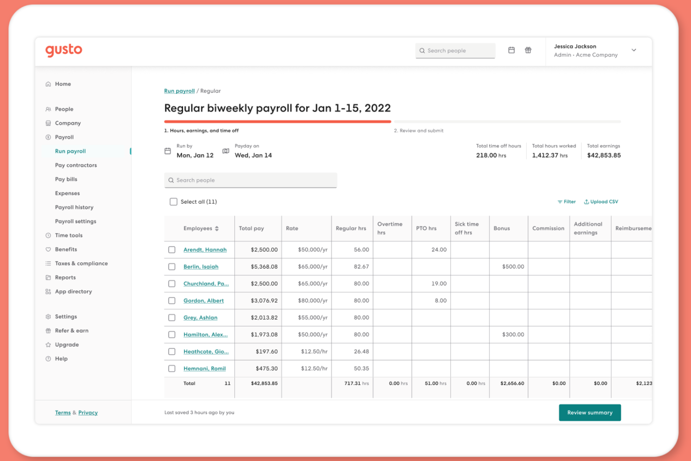Open the calendar icon in the top bar
Screen dimensions: 691x461
pyautogui.click(x=511, y=50)
